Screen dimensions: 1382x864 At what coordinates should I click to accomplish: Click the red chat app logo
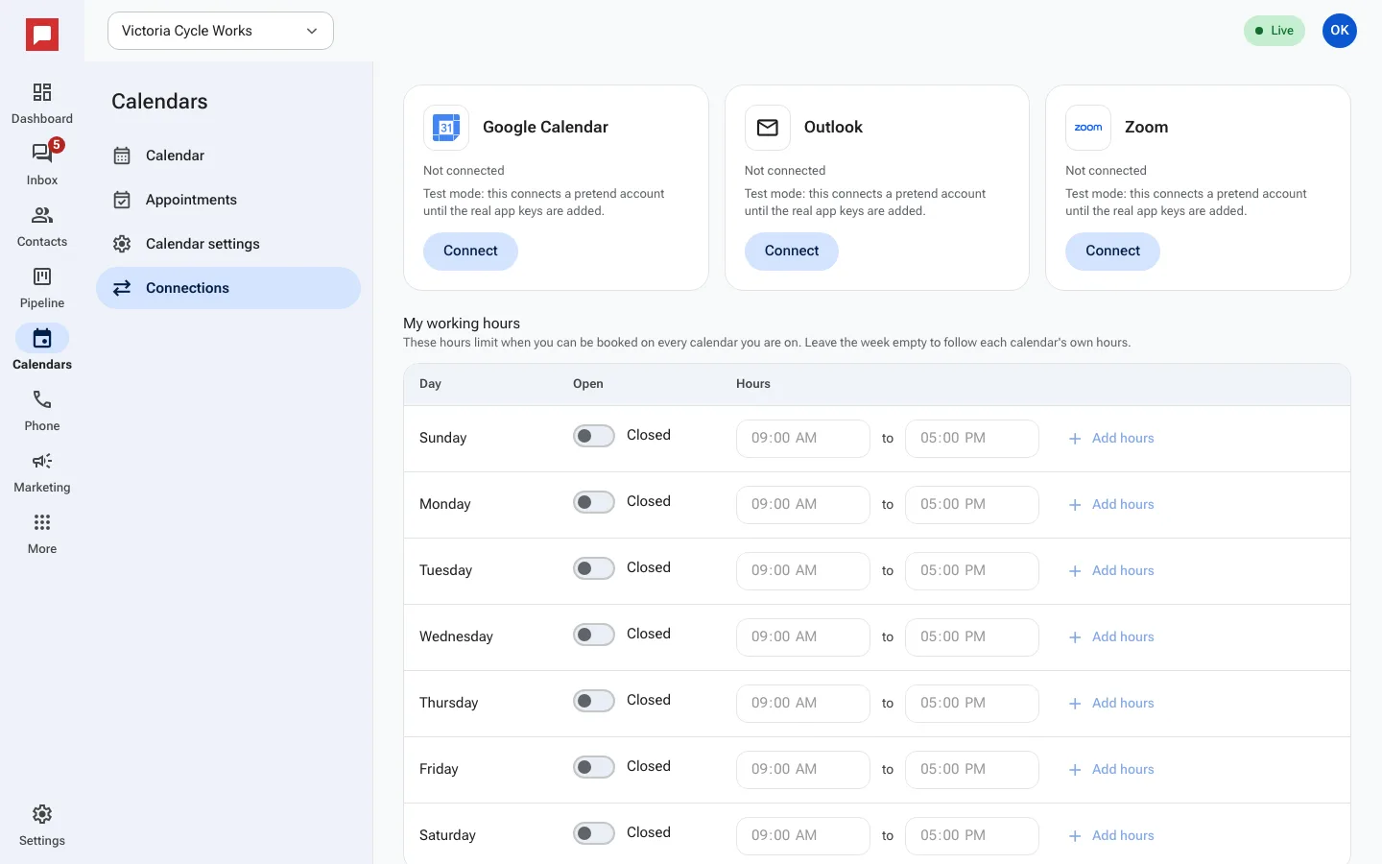tap(42, 35)
